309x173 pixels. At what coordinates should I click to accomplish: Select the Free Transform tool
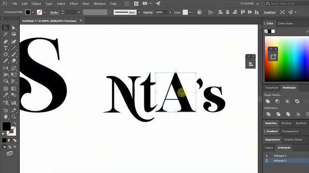pyautogui.click(x=14, y=74)
